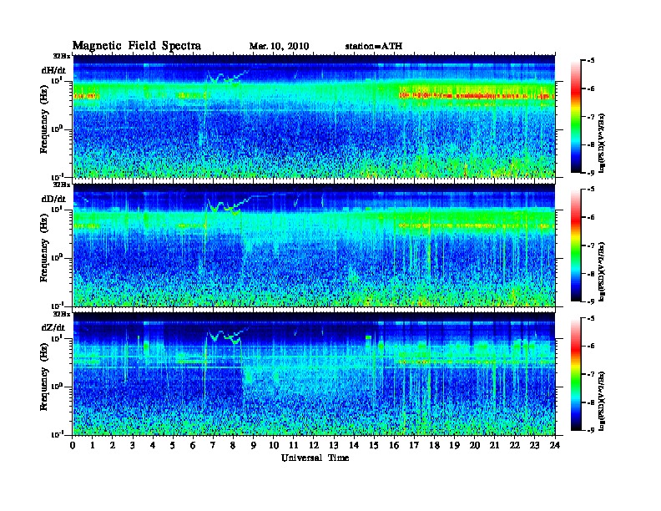Click the dZ/dt panel color scale bar
Viewport: 661px width, 511px height.
coord(576,374)
